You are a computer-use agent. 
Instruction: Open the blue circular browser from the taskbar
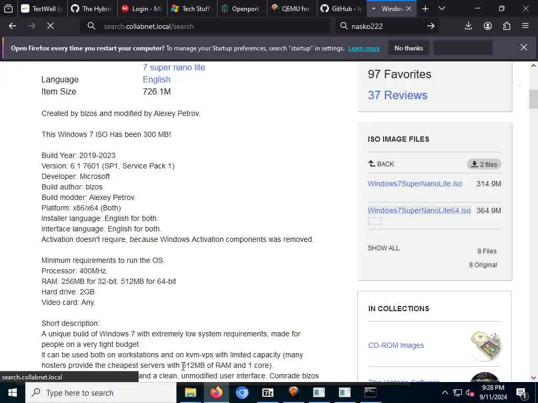[x=242, y=393]
